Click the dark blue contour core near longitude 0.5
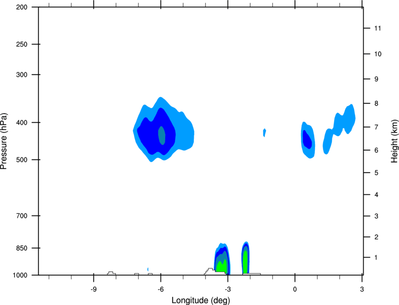The width and height of the screenshot is (399, 305). pos(307,139)
